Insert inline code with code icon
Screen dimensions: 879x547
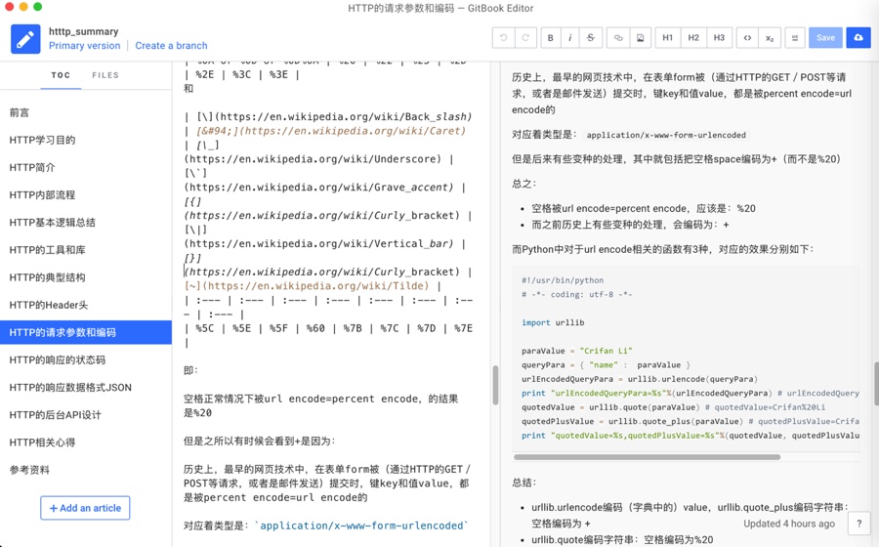tap(747, 37)
